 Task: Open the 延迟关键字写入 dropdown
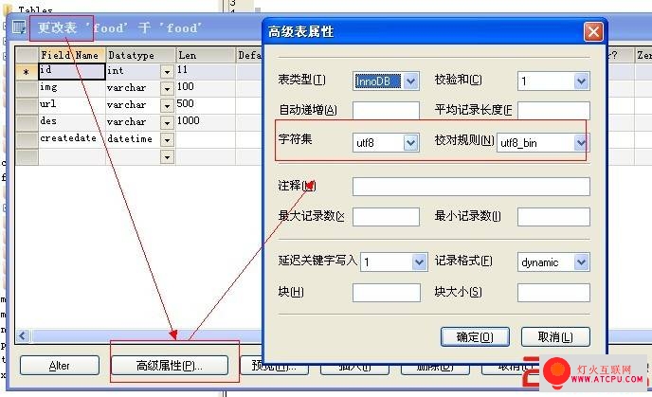pos(419,262)
